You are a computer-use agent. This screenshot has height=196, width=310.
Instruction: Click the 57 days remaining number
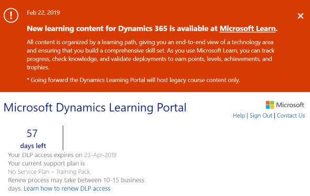pyautogui.click(x=32, y=133)
